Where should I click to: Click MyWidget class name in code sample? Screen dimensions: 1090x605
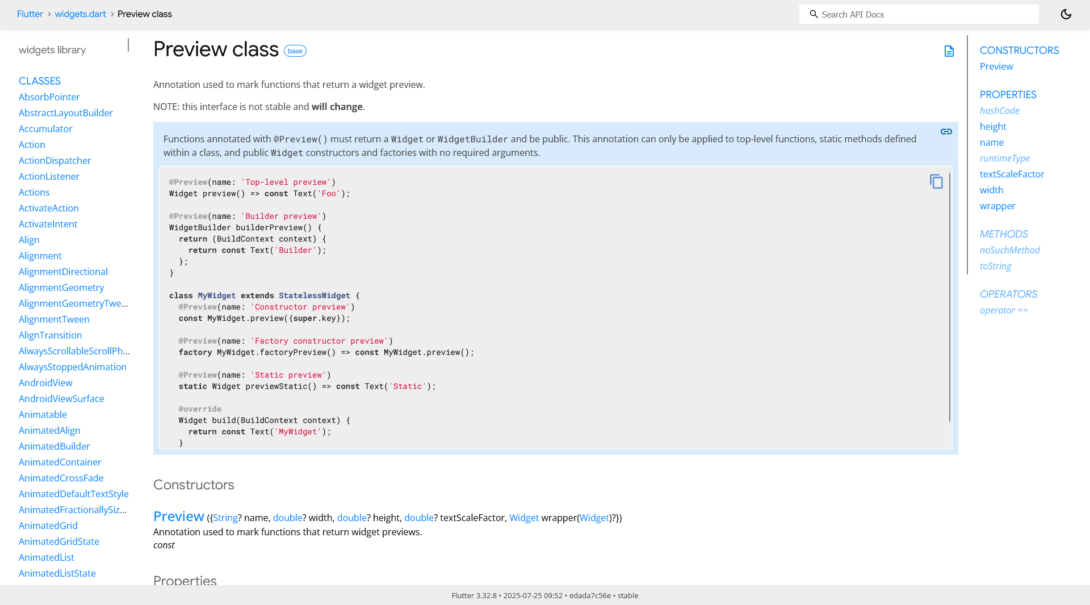pyautogui.click(x=217, y=295)
